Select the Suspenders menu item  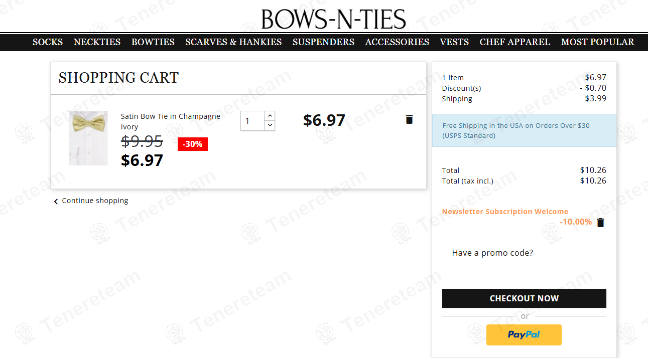(x=323, y=42)
